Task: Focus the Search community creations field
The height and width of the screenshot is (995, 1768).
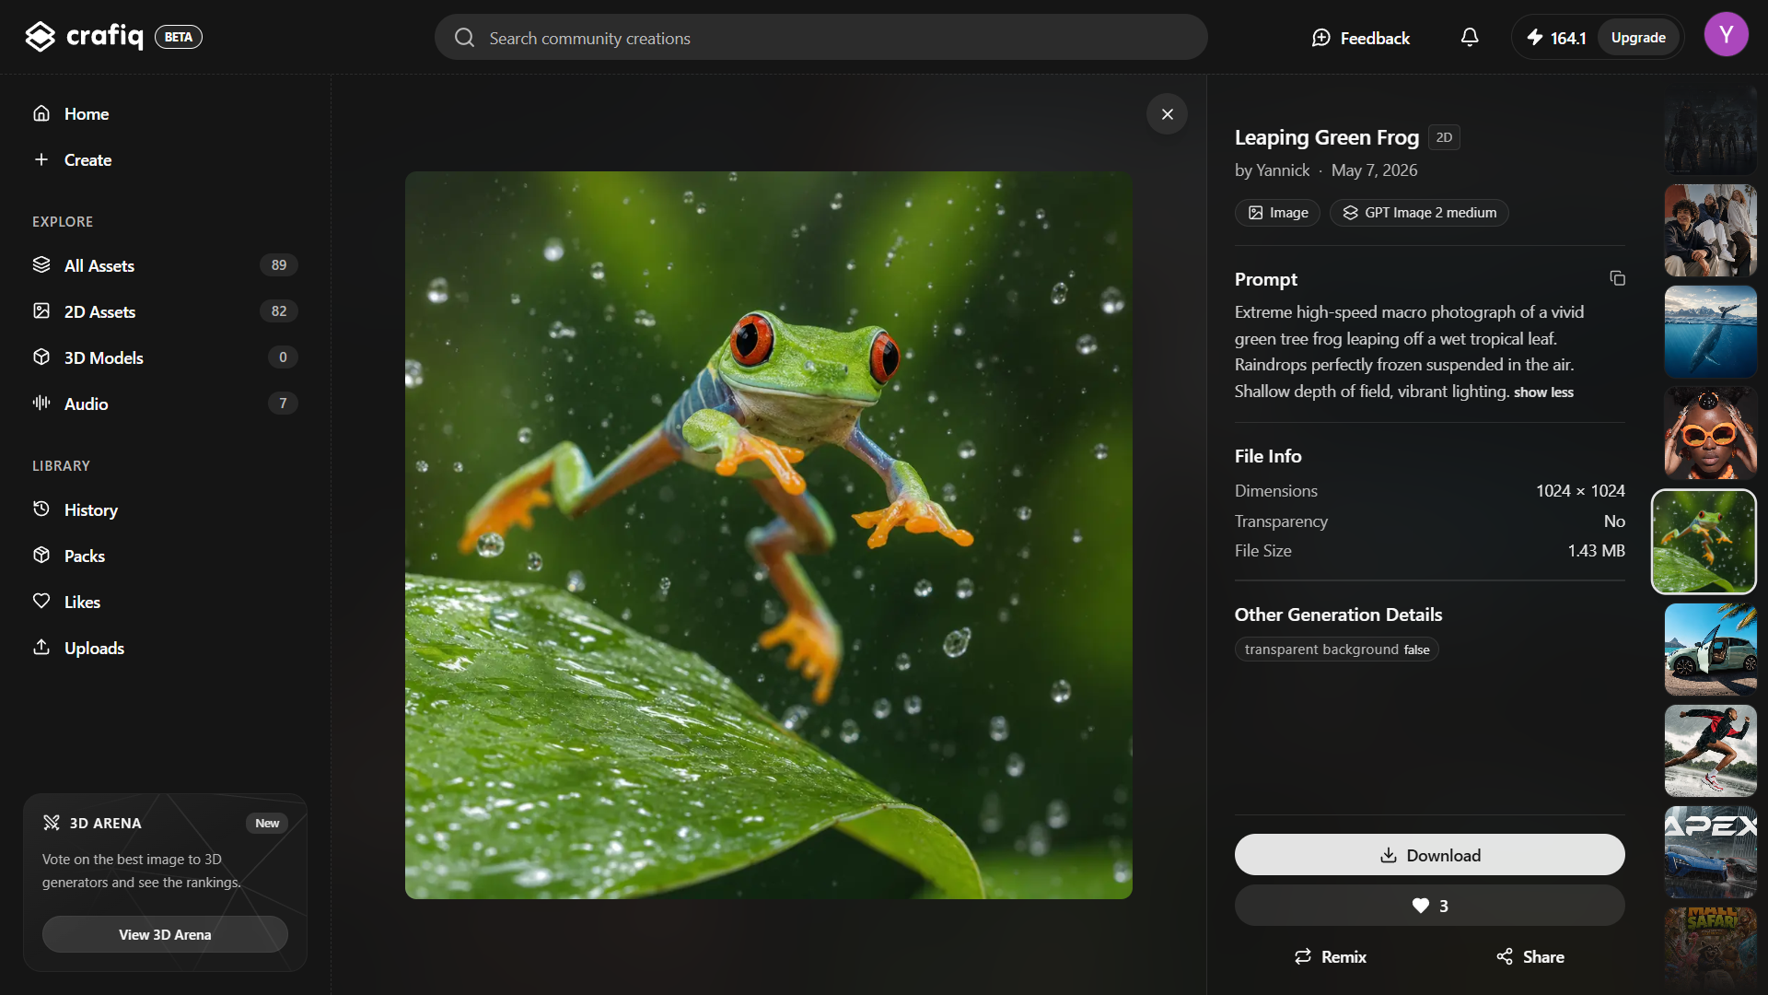Action: tap(820, 38)
